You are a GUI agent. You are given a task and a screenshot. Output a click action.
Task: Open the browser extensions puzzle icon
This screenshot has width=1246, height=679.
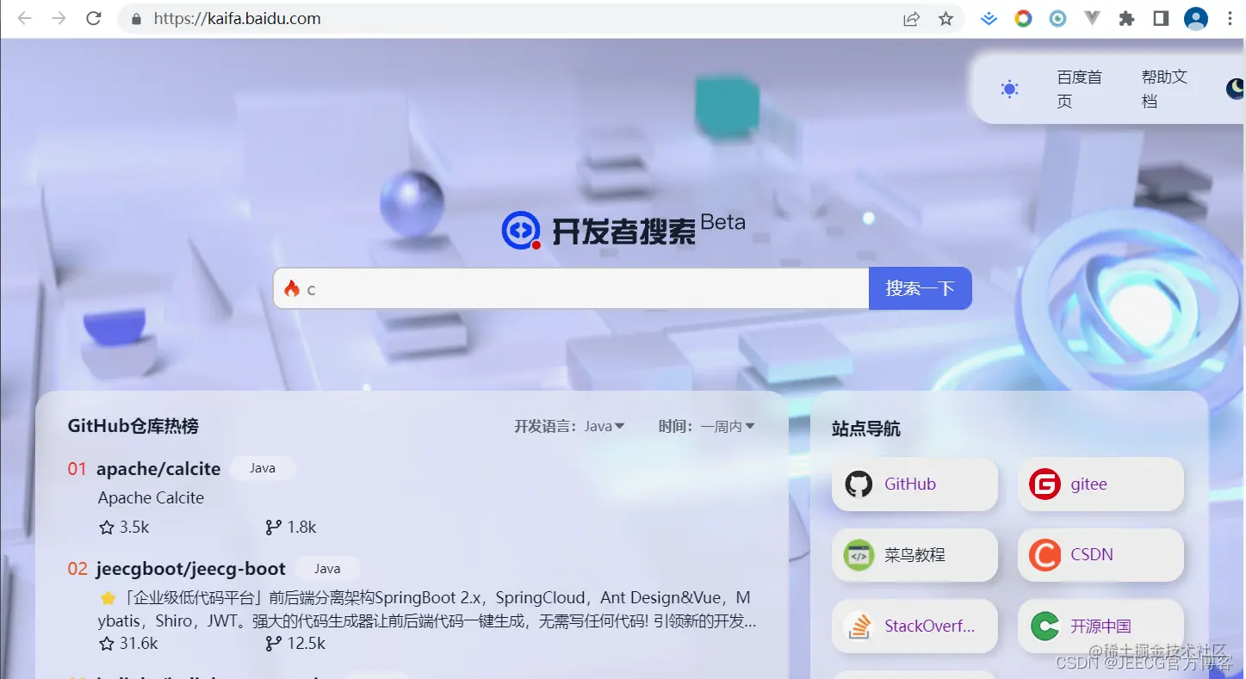point(1126,19)
